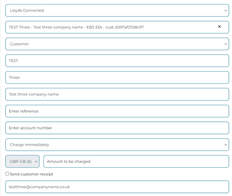Click the Test three company name field
This screenshot has width=232, height=196.
[117, 94]
